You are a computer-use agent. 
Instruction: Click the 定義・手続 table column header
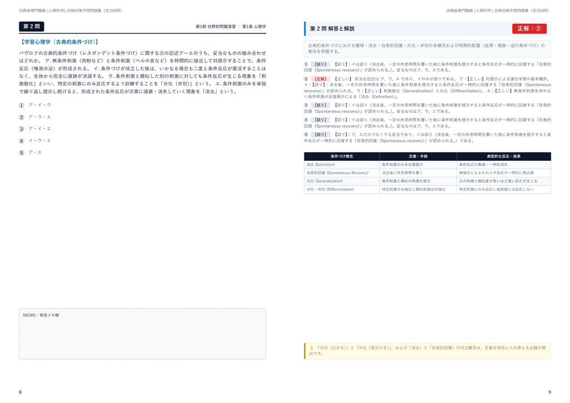click(x=418, y=156)
